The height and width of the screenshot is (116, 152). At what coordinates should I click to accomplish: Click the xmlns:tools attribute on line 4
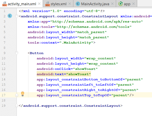click(x=80, y=27)
